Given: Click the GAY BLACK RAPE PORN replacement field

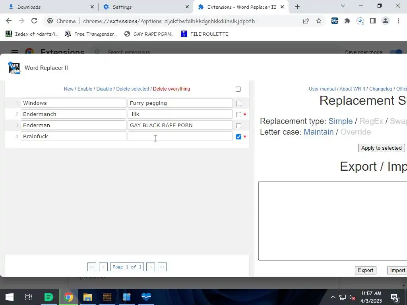Looking at the screenshot, I should click(x=180, y=125).
